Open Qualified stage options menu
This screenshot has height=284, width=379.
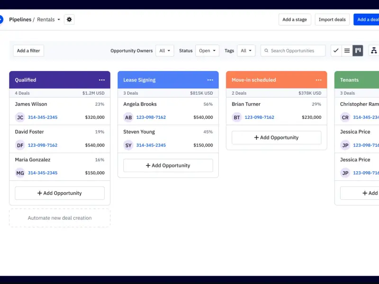(102, 80)
